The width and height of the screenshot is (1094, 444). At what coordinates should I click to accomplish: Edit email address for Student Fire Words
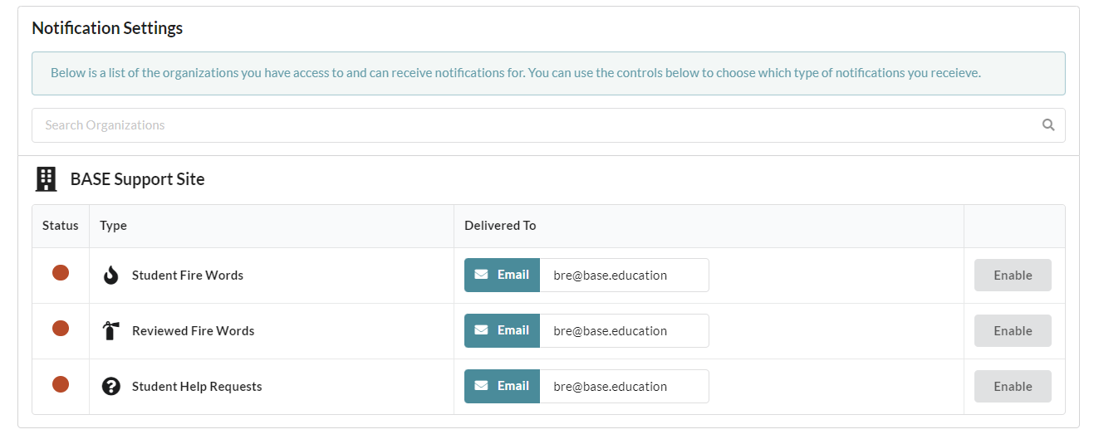coord(624,276)
